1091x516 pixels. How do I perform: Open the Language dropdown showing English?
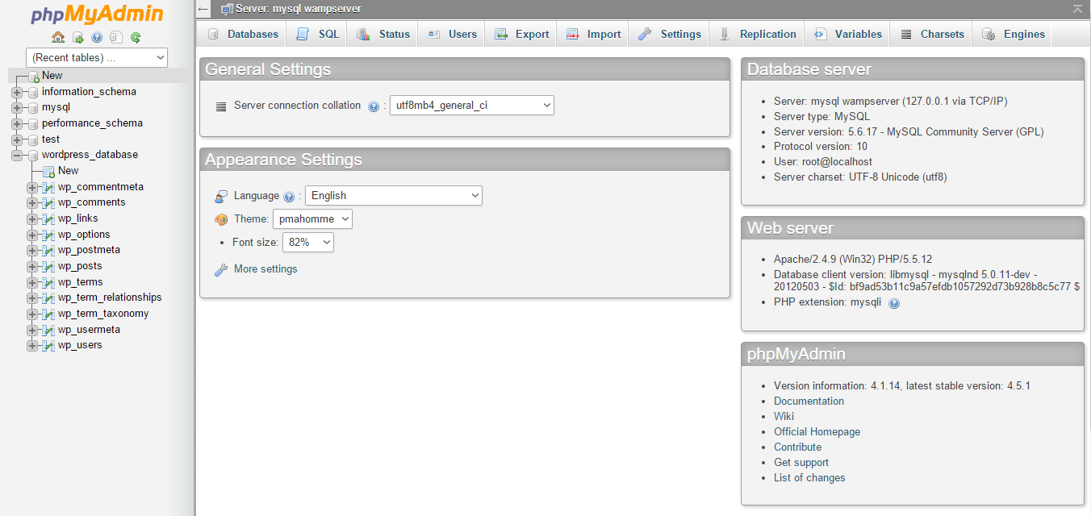click(393, 195)
